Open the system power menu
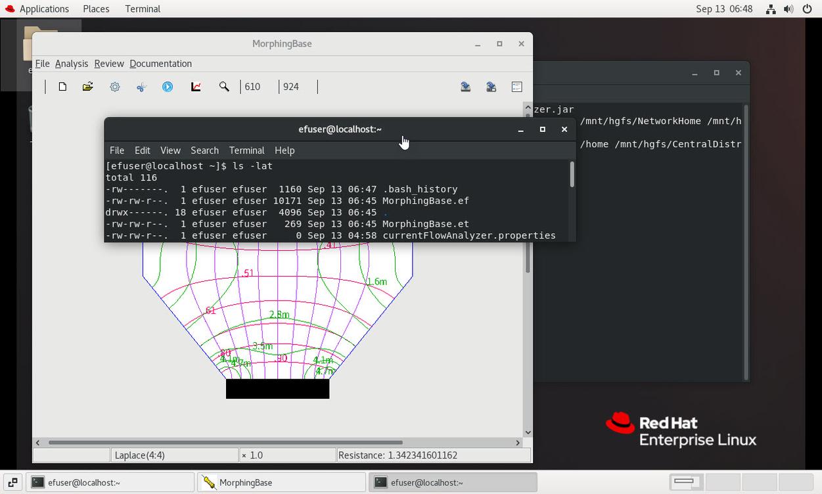The width and height of the screenshot is (822, 494). [x=807, y=9]
